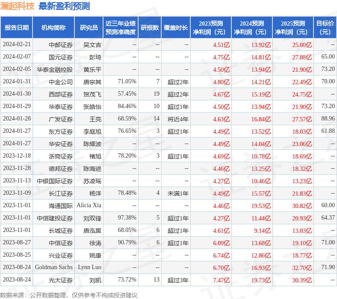337x299 pixels.
Task: Click target price 65.00
Action: [328, 56]
